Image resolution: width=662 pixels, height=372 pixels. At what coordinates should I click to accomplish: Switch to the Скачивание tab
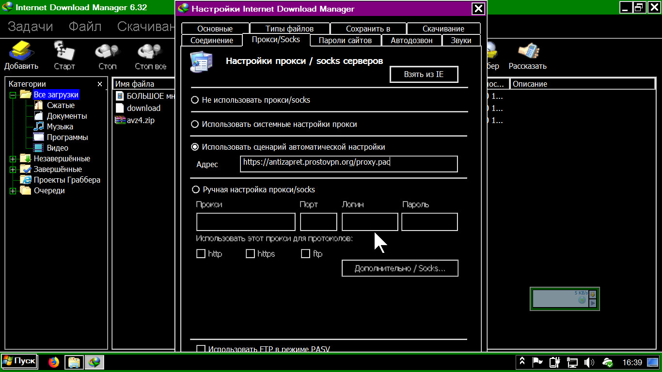point(443,29)
